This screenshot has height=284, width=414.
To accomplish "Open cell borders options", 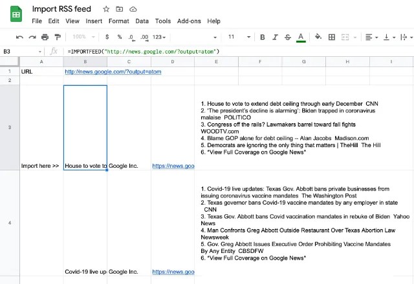I will 332,37.
